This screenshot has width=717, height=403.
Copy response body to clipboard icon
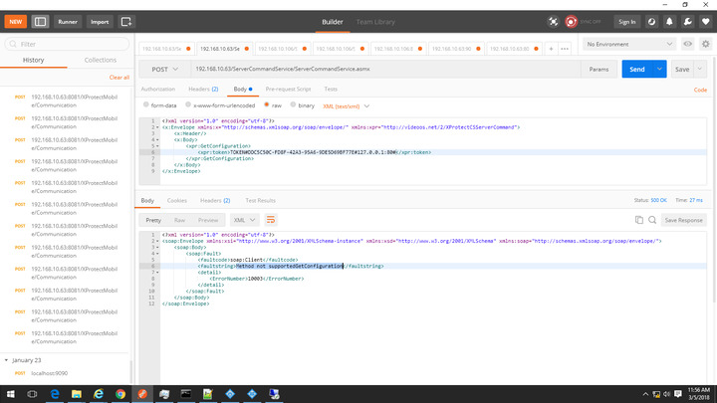(638, 219)
